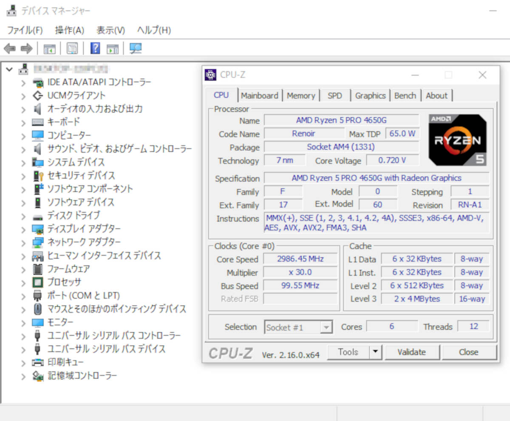
Task: Click the back arrow navigation icon
Action: click(9, 48)
